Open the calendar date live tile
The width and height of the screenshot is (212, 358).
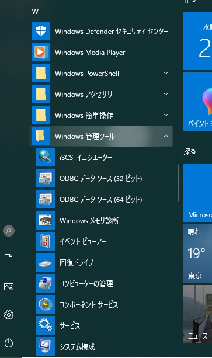197,41
